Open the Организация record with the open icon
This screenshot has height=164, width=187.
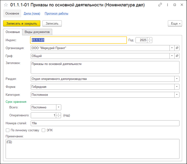pos(177,48)
